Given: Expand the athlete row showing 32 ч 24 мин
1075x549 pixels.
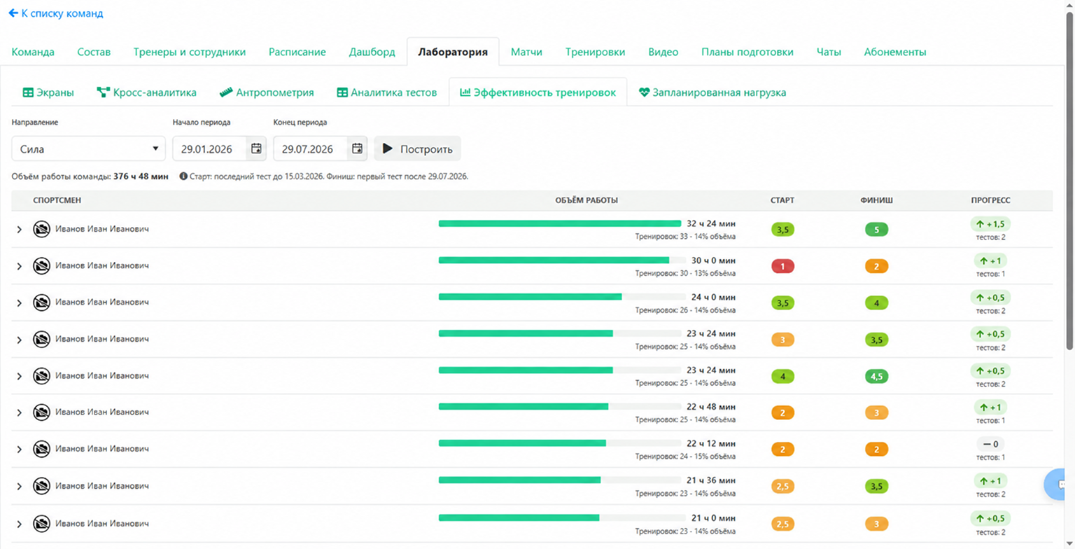Looking at the screenshot, I should 20,230.
